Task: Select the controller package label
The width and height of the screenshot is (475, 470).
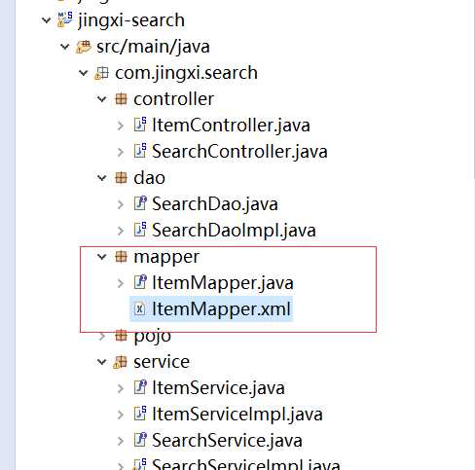Action: [174, 99]
